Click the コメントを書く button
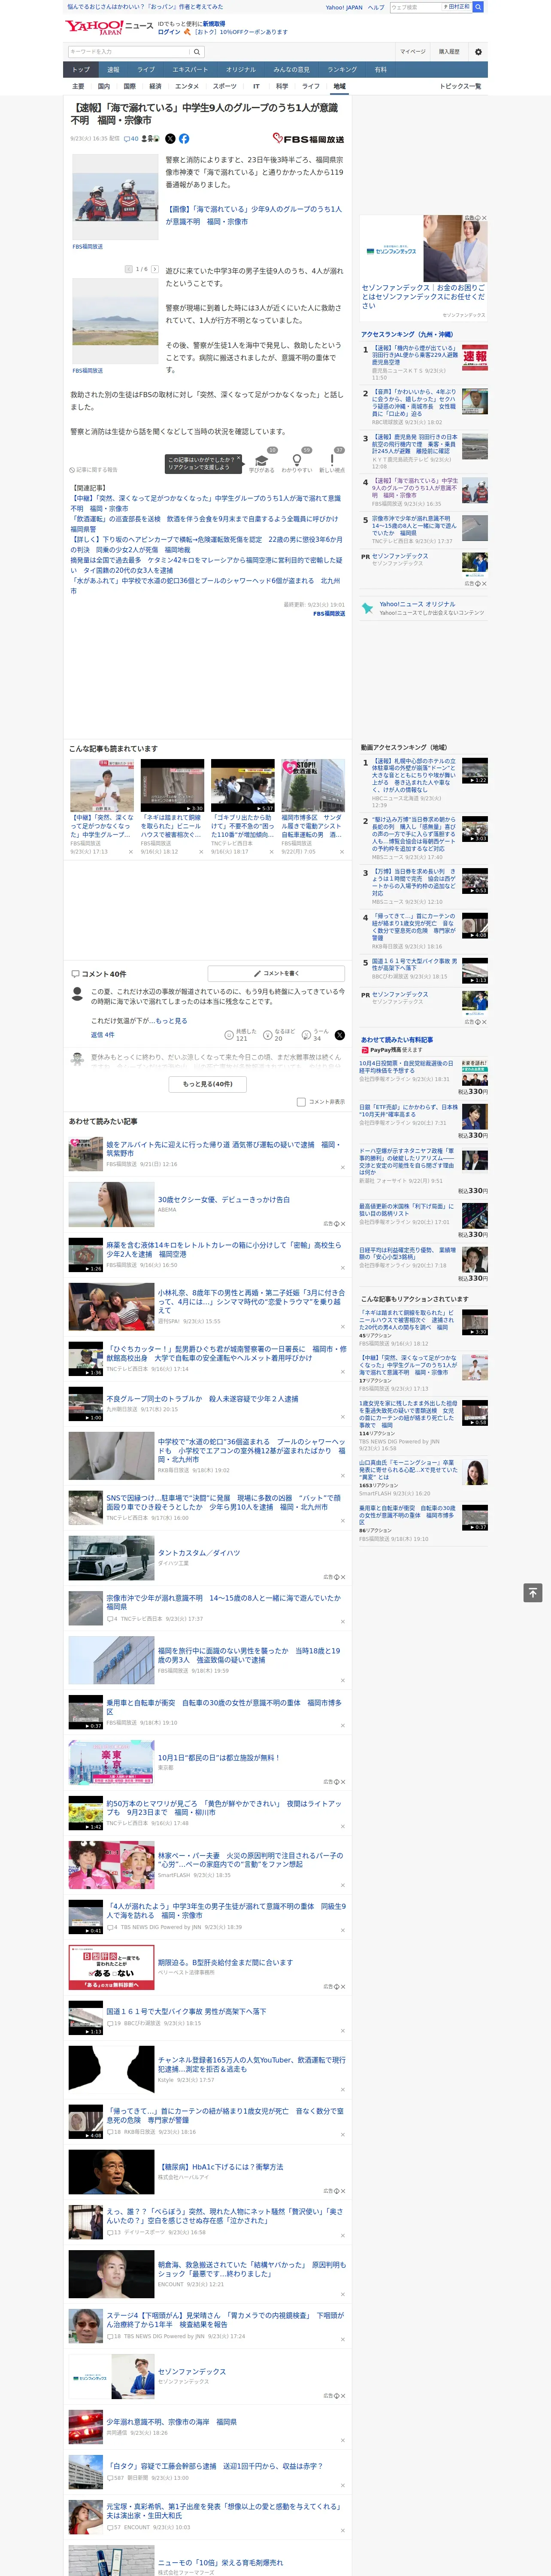This screenshot has width=551, height=2576. 277,973
